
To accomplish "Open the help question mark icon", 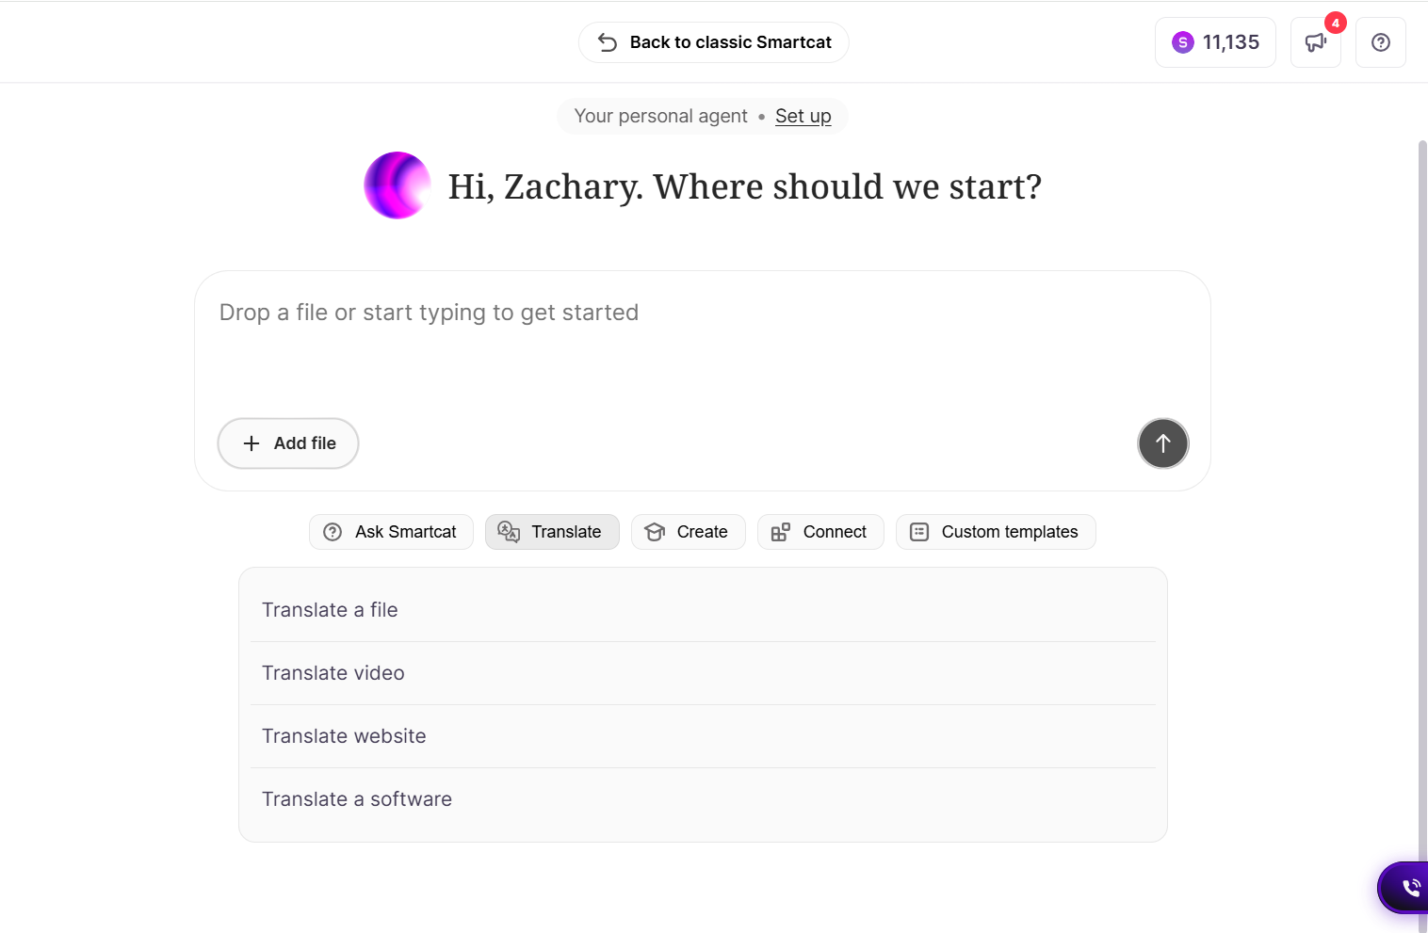I will click(x=1381, y=42).
